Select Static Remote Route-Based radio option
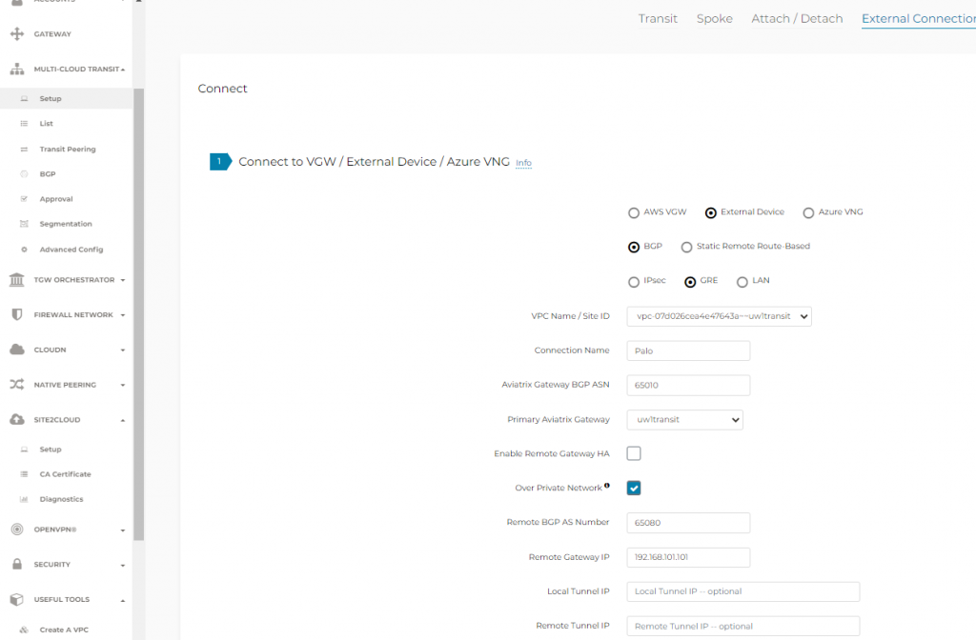976x640 pixels. (x=686, y=248)
